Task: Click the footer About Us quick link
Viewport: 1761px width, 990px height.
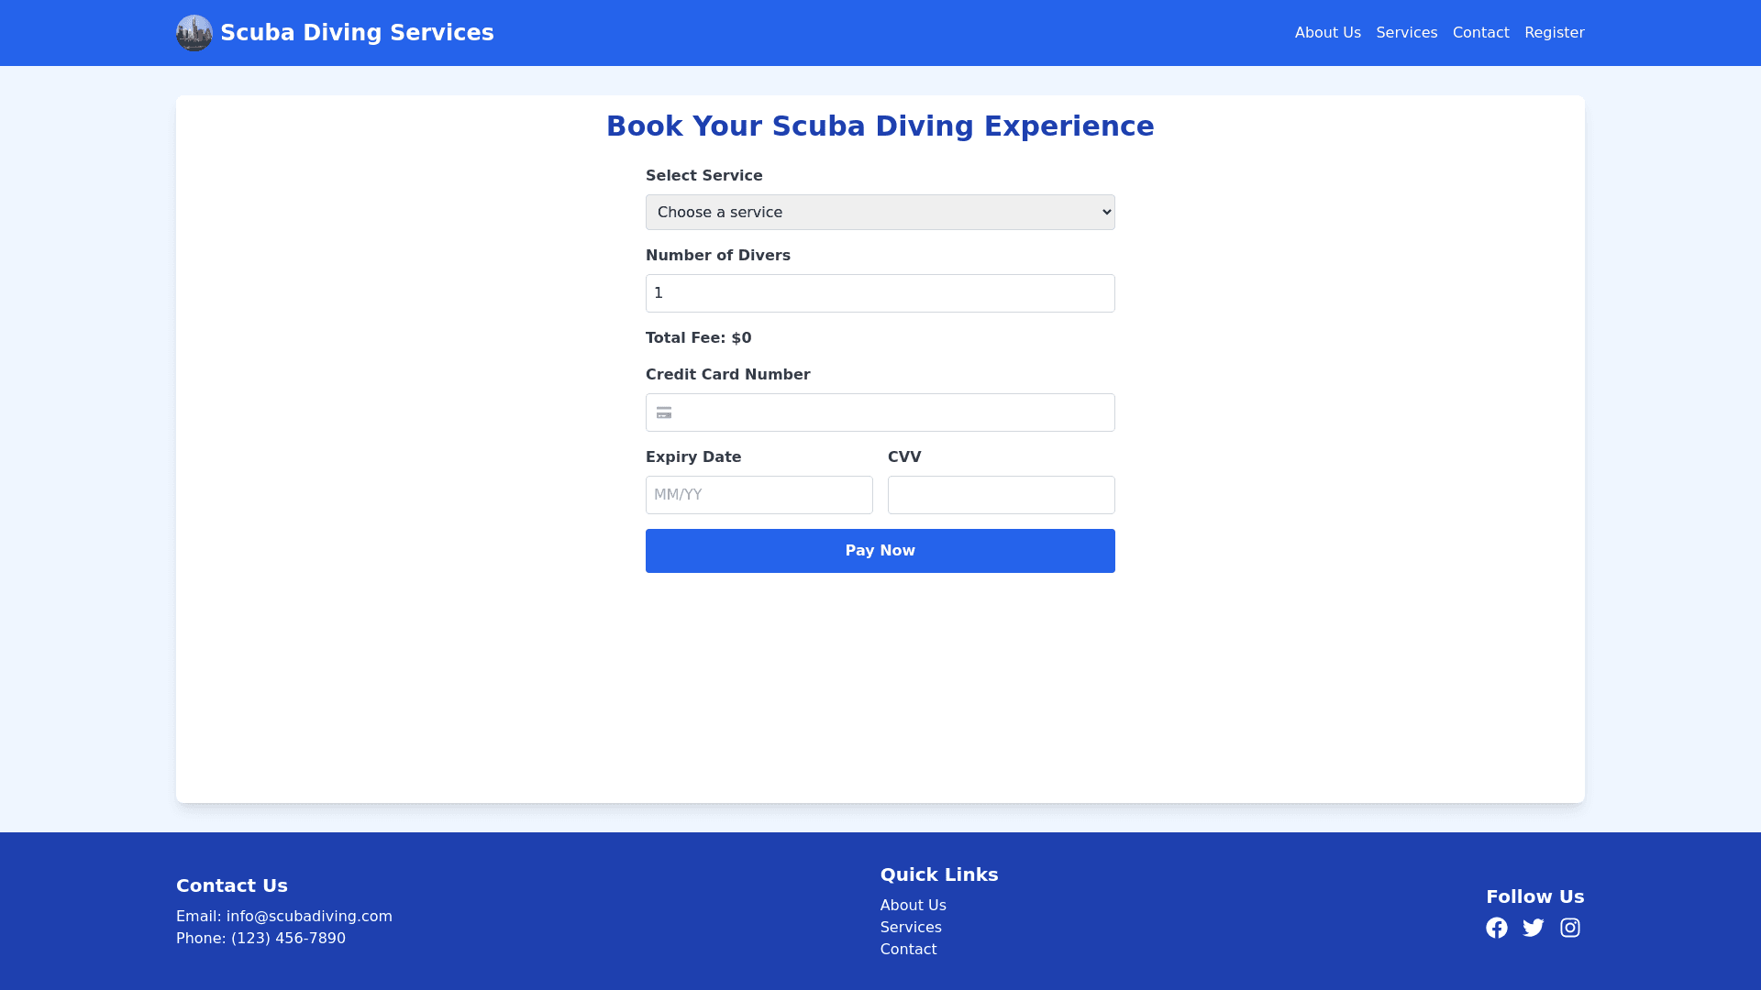Action: click(913, 905)
